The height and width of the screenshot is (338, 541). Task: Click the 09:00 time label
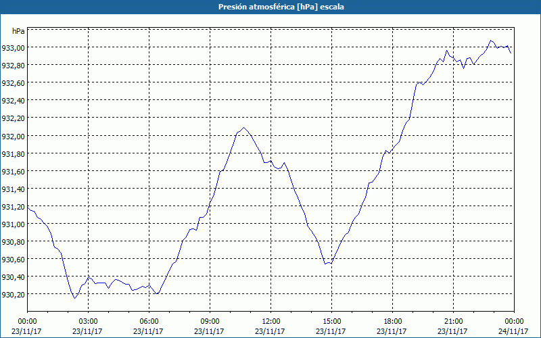210,322
